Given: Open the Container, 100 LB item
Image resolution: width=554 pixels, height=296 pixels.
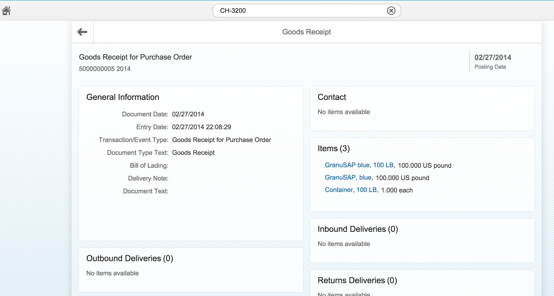Looking at the screenshot, I should pyautogui.click(x=350, y=190).
